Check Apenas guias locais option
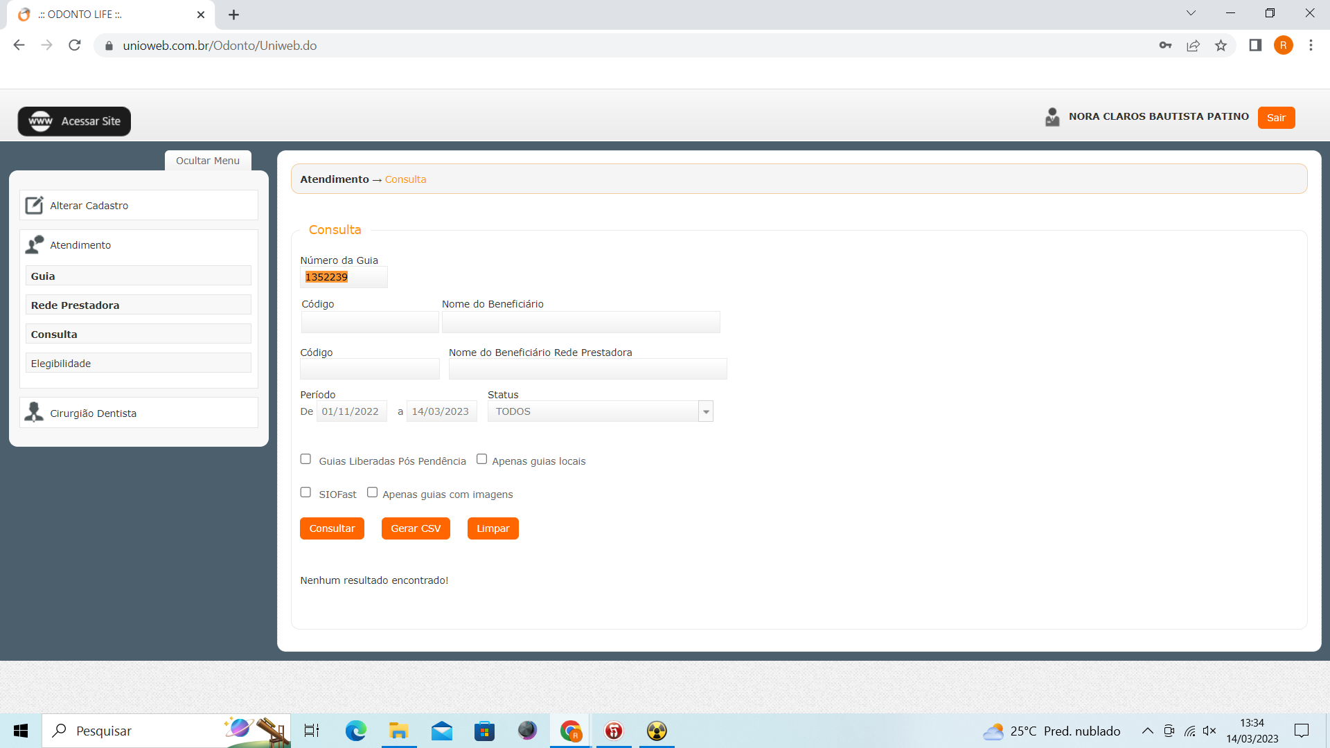The width and height of the screenshot is (1330, 748). coord(481,459)
